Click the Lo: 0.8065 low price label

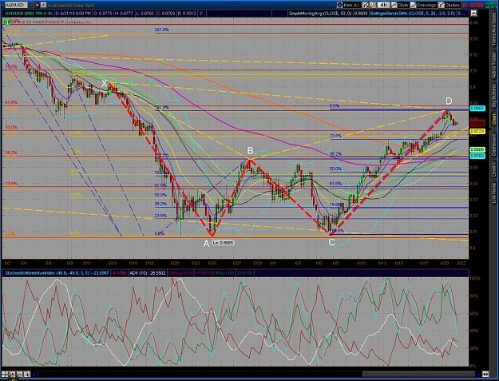point(223,243)
